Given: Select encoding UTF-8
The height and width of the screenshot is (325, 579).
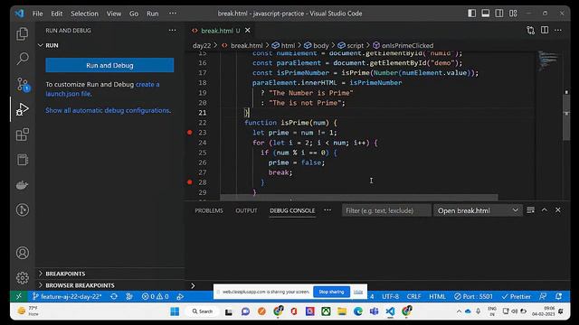Looking at the screenshot, I should tap(390, 296).
